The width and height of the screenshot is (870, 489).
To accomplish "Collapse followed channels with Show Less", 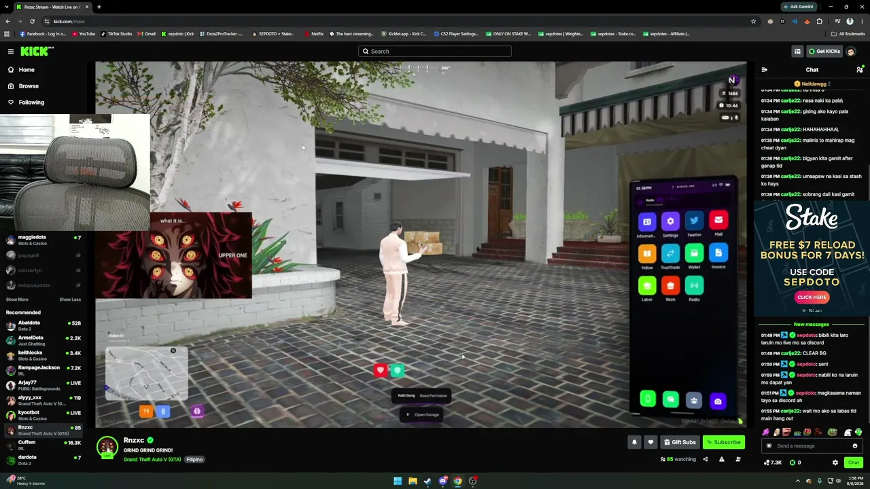I will tap(70, 300).
